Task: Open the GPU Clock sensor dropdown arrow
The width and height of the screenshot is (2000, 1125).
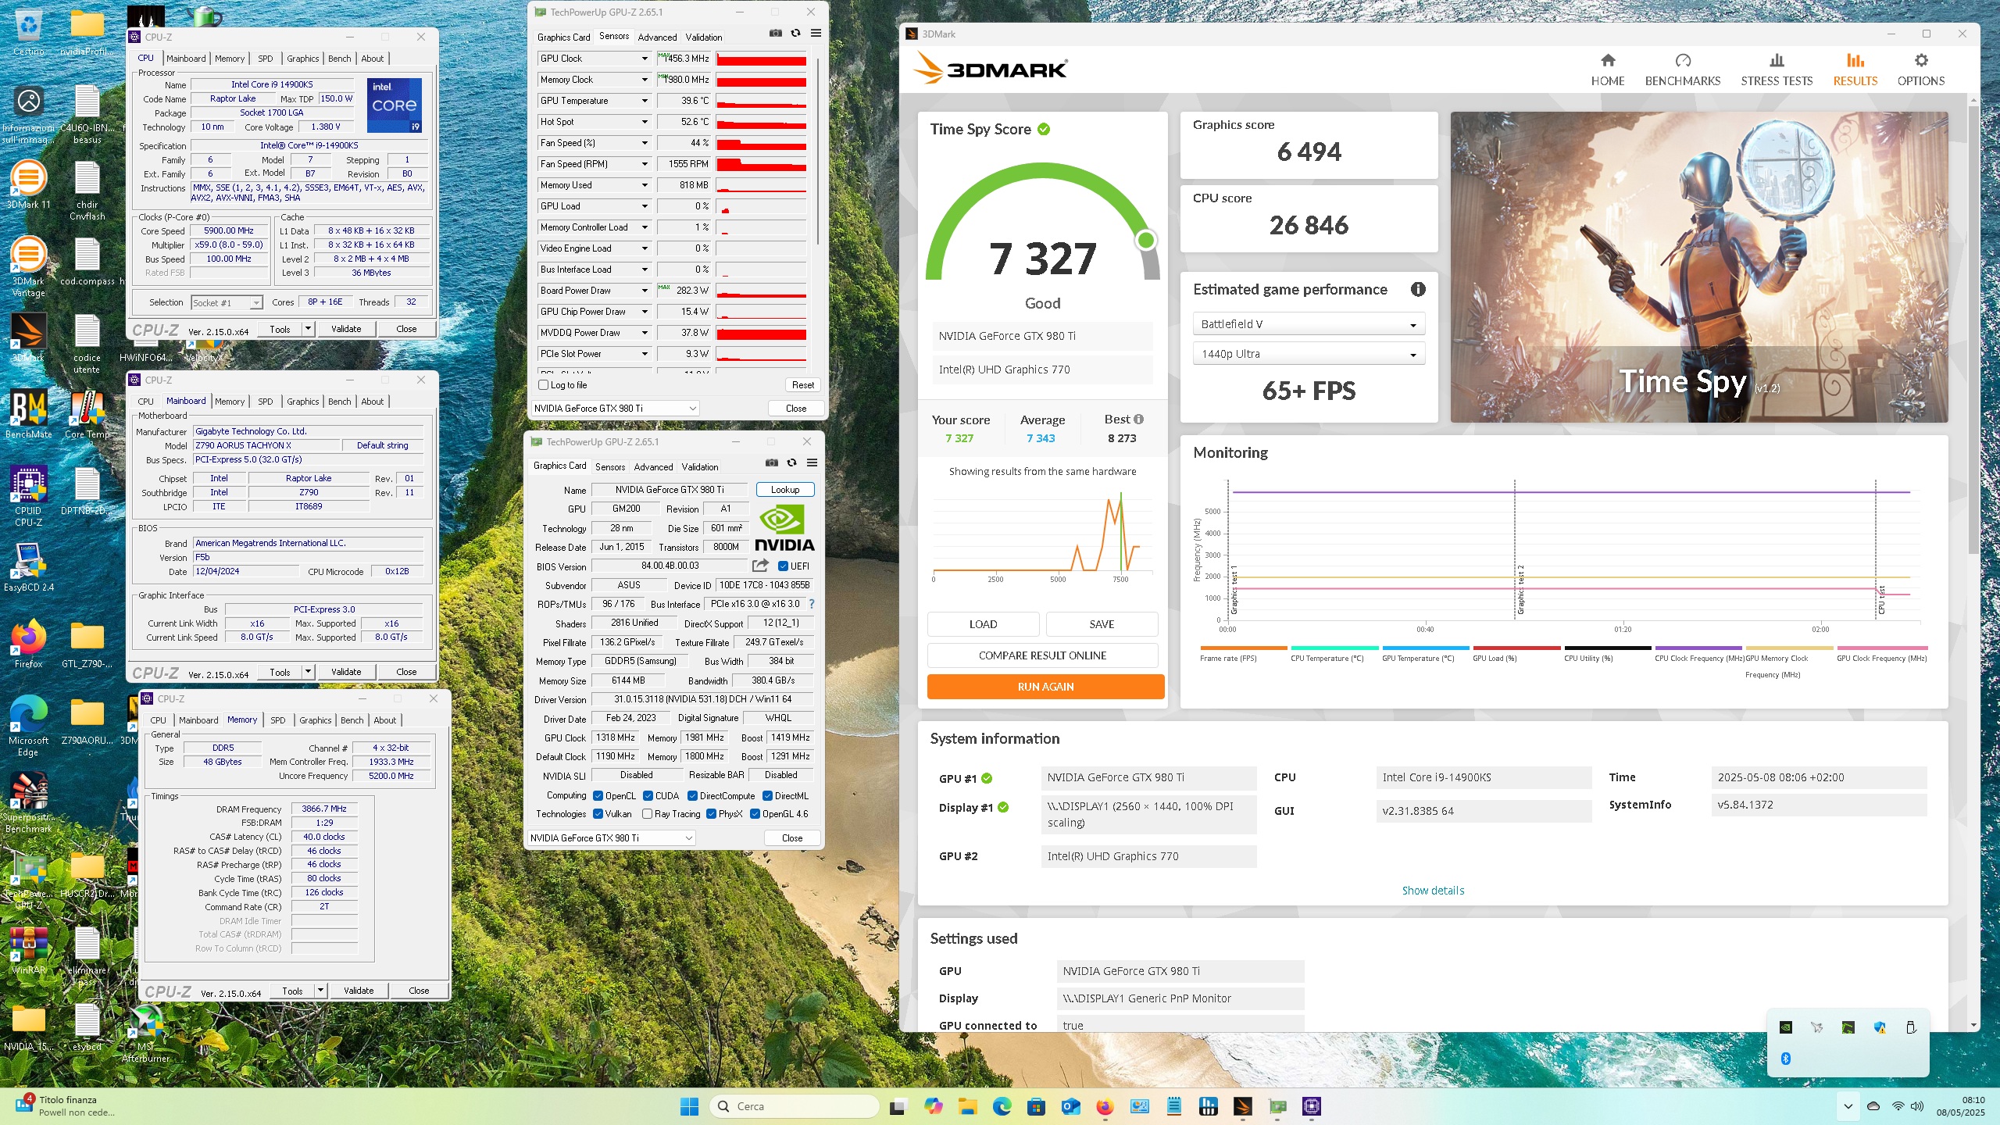Action: point(645,59)
